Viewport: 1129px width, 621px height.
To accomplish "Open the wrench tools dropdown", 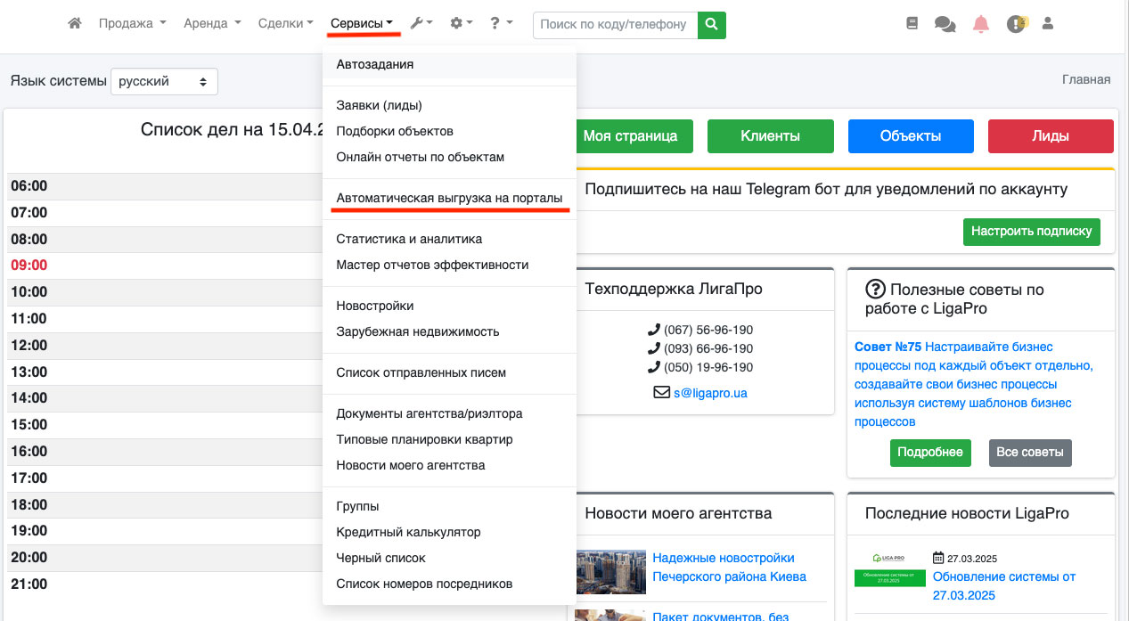I will (421, 24).
